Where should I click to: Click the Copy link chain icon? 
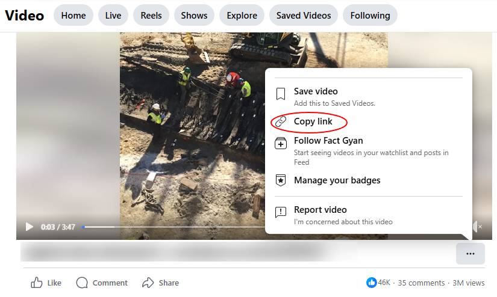[x=280, y=122]
